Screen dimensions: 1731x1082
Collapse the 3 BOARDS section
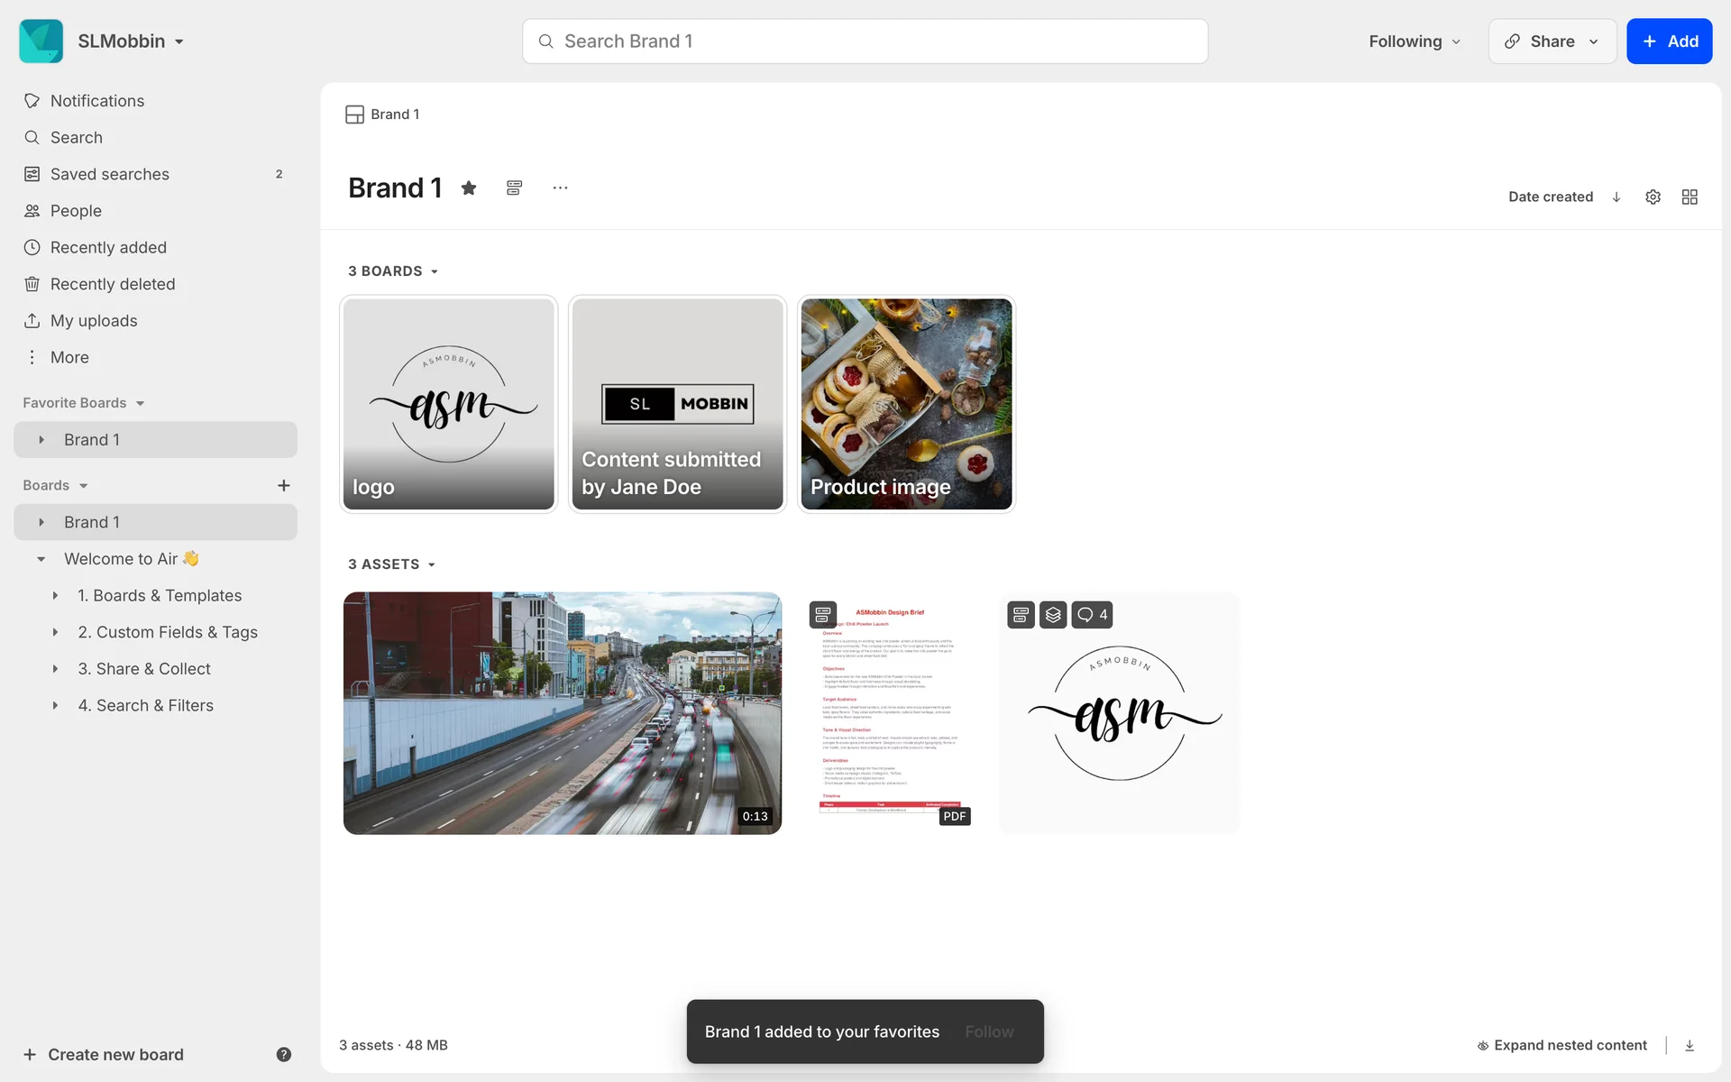(x=393, y=271)
